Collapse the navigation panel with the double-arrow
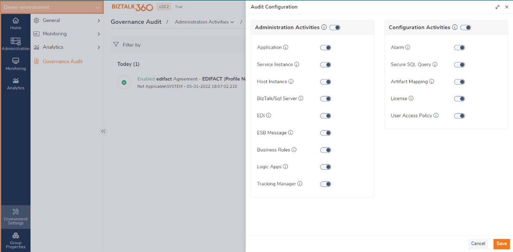Screen dimensions: 513x252 (103, 131)
